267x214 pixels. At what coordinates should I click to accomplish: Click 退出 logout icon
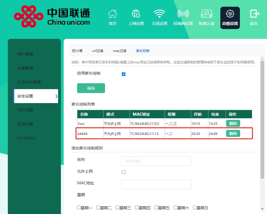(254, 14)
